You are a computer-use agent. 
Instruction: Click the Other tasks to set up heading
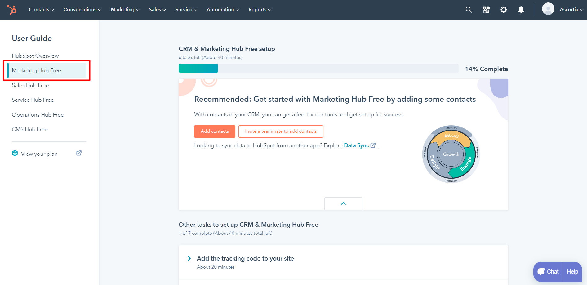tap(248, 225)
